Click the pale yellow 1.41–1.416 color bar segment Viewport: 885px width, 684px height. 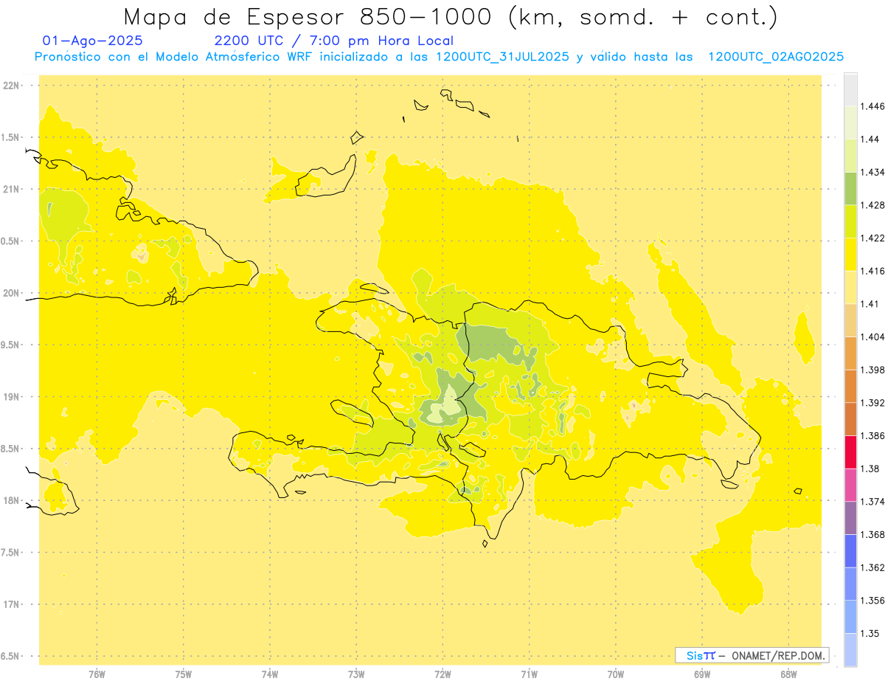click(850, 287)
